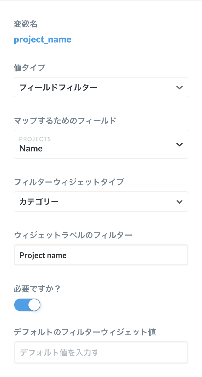Viewport: 202px width, 377px height.
Task: Click the project_name variable link
Action: click(x=42, y=39)
